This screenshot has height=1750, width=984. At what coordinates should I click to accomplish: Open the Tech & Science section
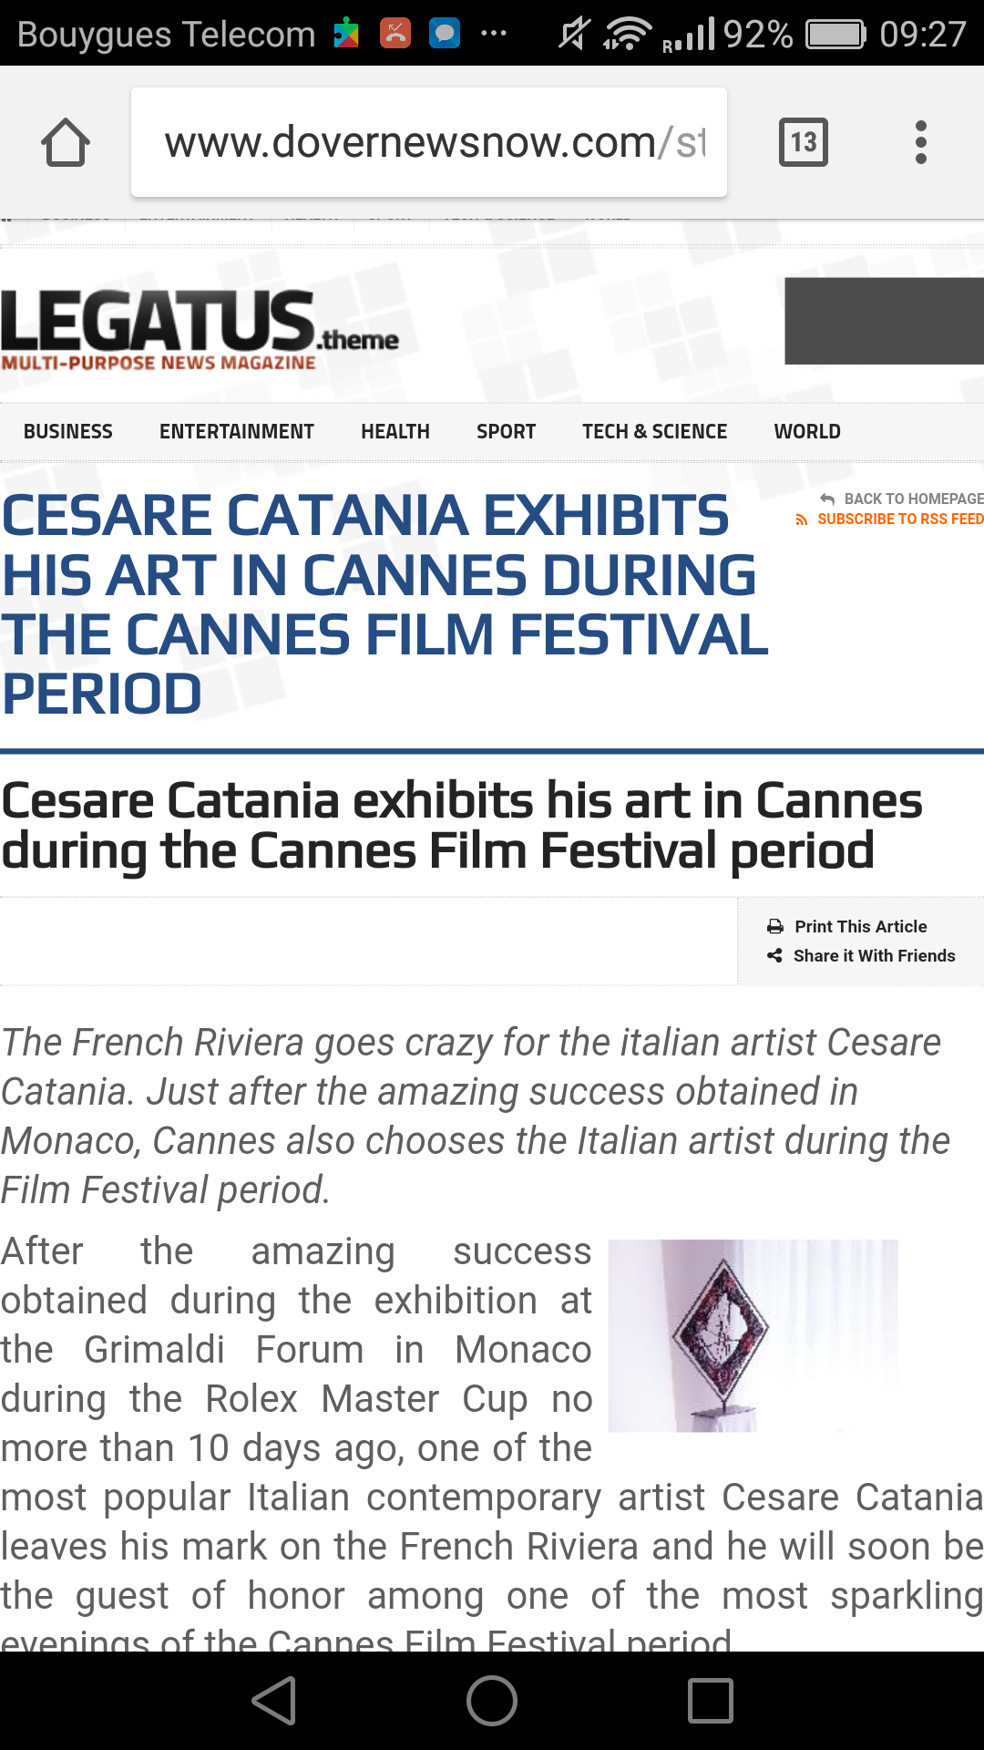655,432
